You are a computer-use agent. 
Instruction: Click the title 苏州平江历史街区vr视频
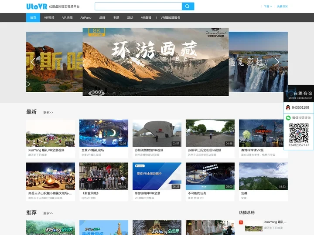[205, 150]
